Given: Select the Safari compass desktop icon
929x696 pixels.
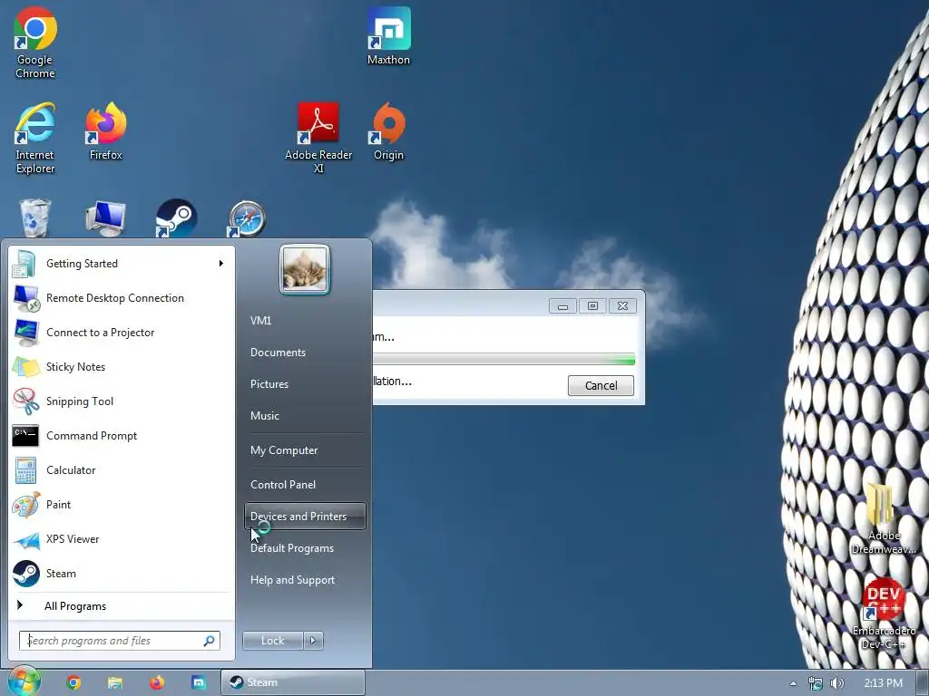Looking at the screenshot, I should click(247, 219).
